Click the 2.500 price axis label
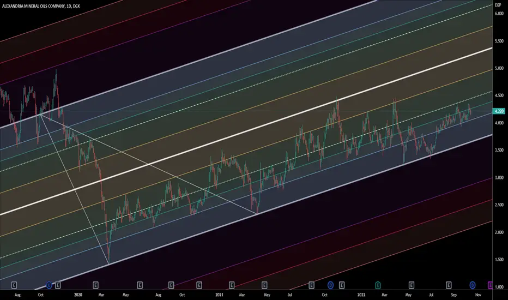Image resolution: width=508 pixels, height=300 pixels. pos(499,205)
